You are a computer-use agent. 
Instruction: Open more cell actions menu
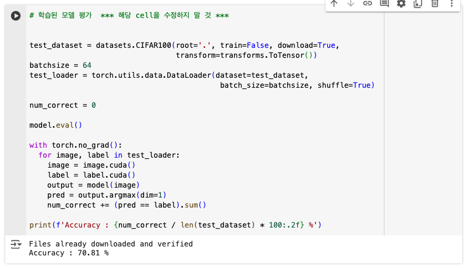tap(452, 4)
